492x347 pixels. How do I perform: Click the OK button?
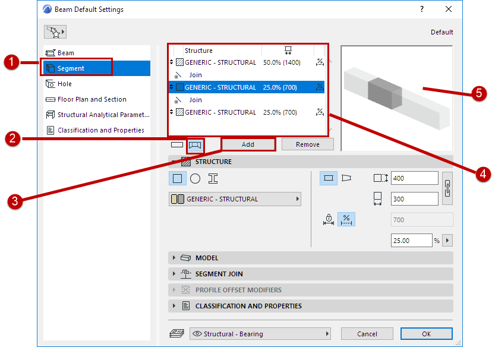click(427, 334)
